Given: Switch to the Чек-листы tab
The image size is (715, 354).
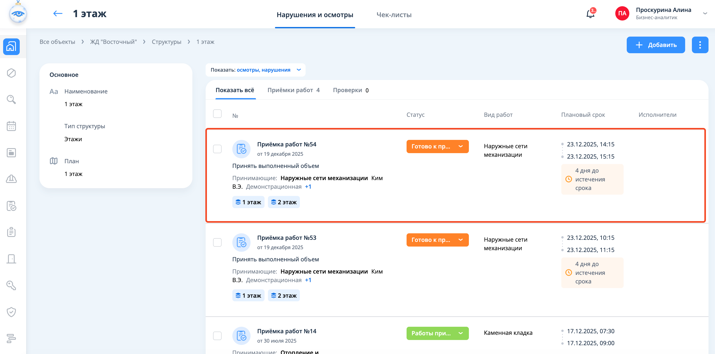Looking at the screenshot, I should tap(394, 15).
